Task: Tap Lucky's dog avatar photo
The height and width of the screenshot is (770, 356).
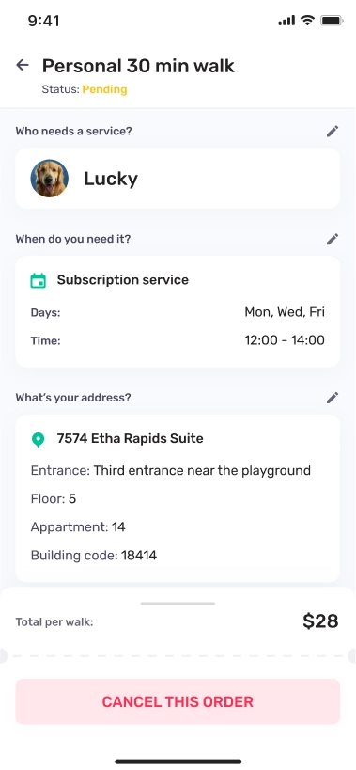Action: (x=50, y=179)
